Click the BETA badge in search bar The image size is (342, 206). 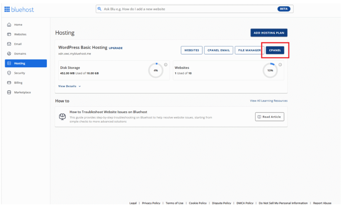click(283, 9)
